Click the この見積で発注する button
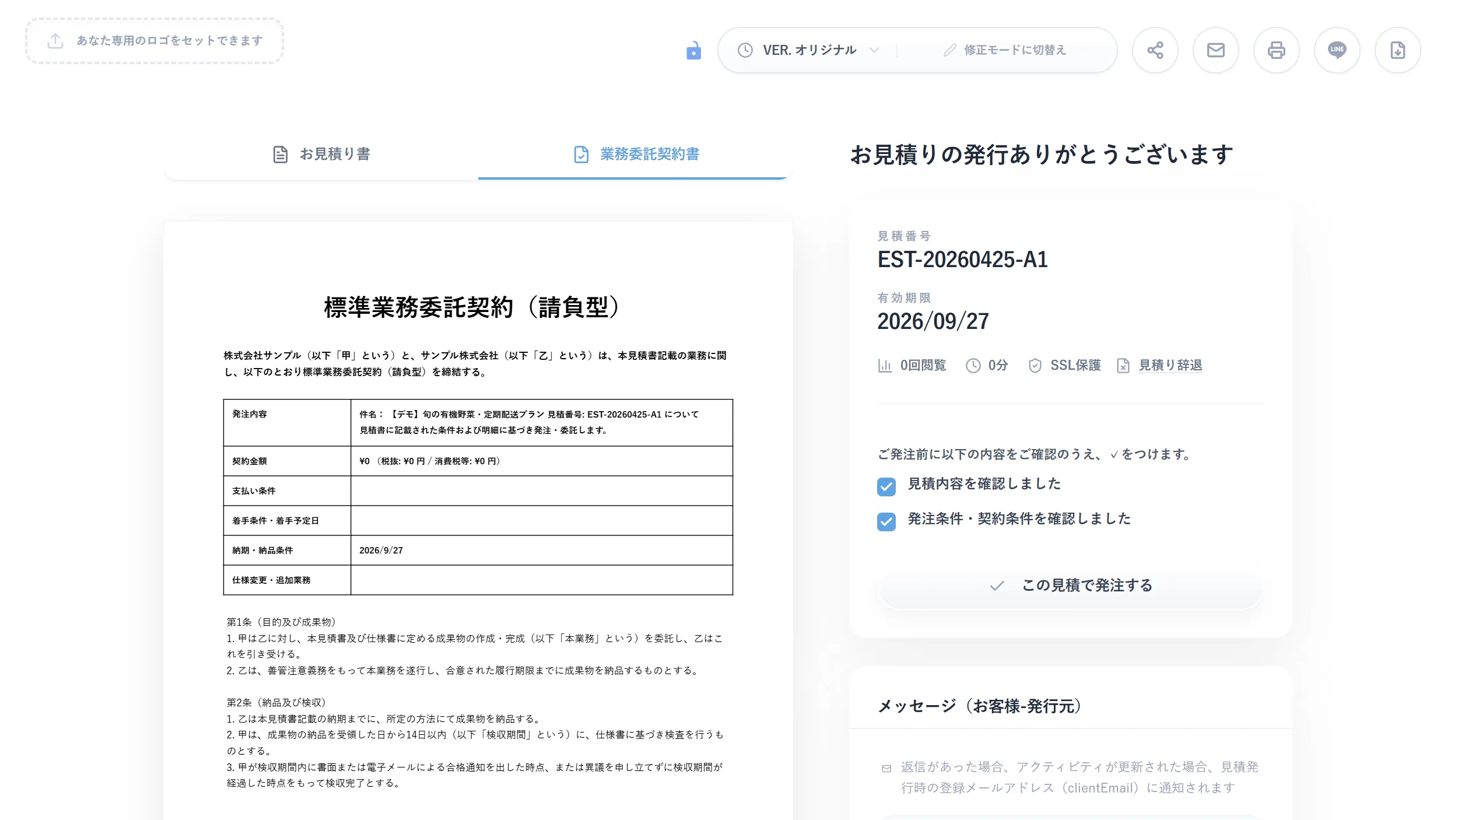1458x820 pixels. (x=1071, y=585)
